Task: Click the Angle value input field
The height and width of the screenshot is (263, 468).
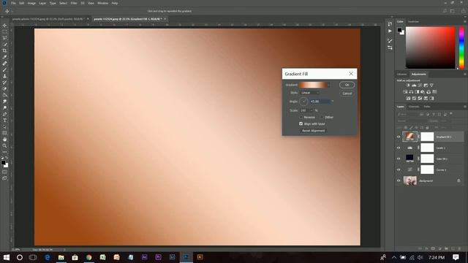Action: 320,102
